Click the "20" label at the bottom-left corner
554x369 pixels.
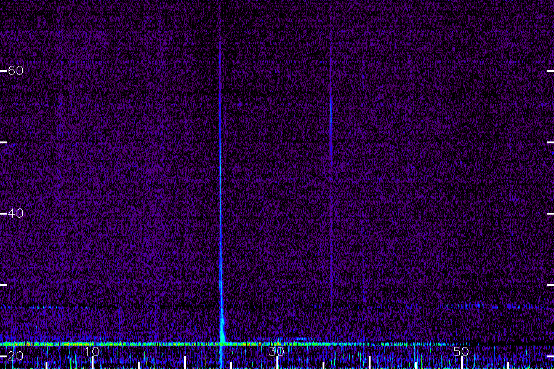tap(15, 355)
